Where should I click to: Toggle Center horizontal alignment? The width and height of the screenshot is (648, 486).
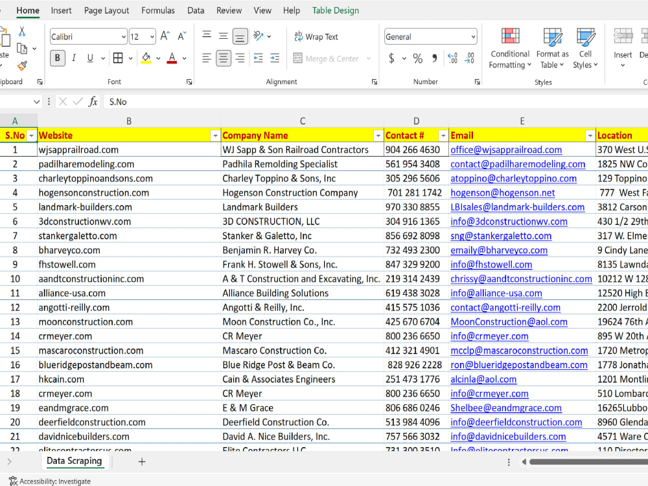click(223, 58)
